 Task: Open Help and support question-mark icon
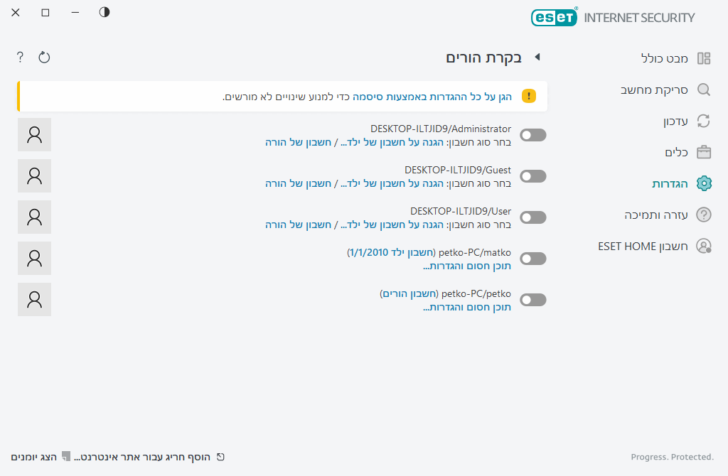704,215
